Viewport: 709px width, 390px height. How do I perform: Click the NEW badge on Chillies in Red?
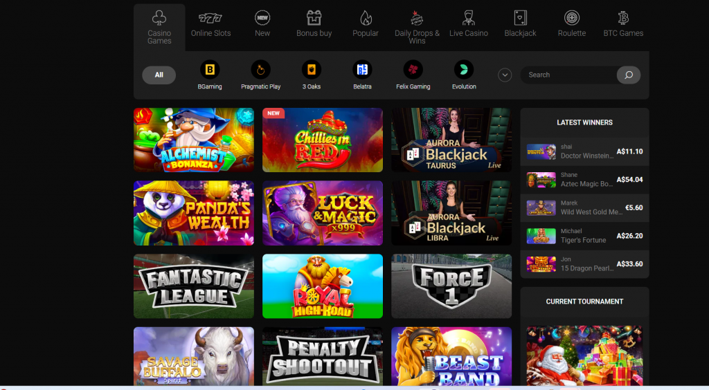[273, 113]
